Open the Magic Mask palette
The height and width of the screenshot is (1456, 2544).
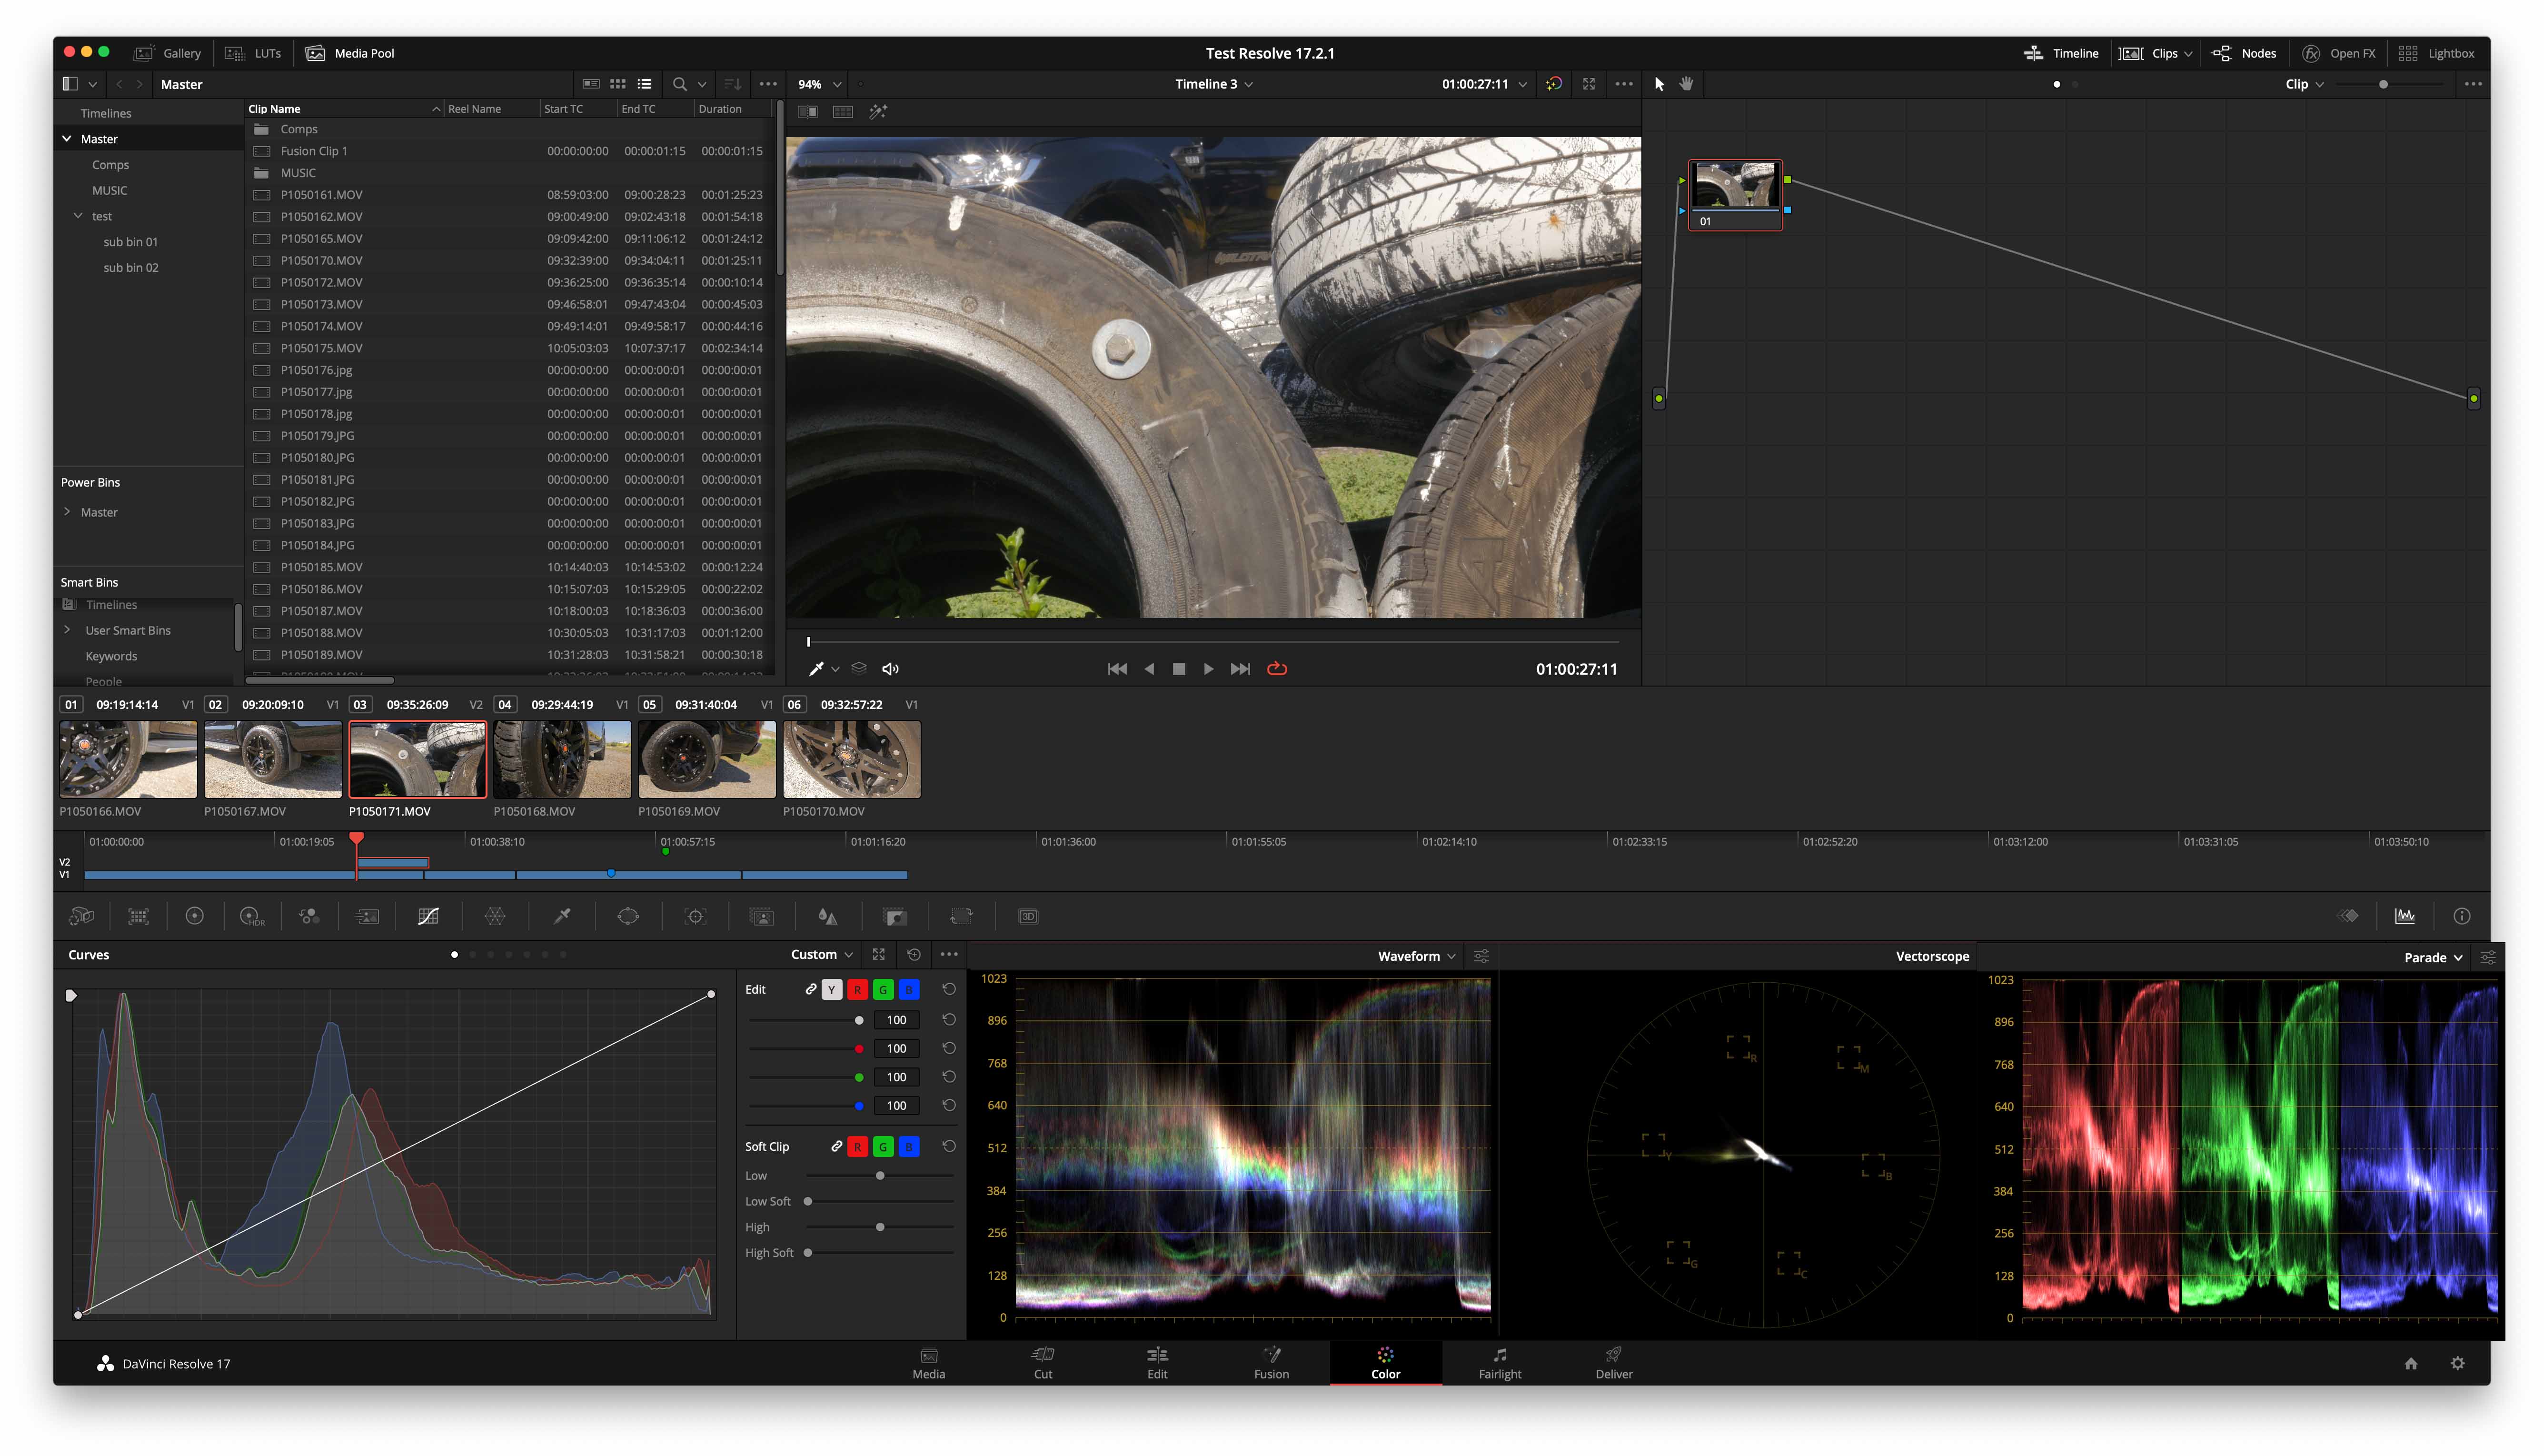[x=762, y=916]
